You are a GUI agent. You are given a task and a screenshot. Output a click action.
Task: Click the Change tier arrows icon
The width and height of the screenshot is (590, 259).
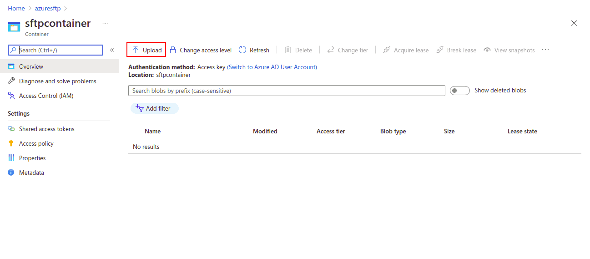(331, 50)
